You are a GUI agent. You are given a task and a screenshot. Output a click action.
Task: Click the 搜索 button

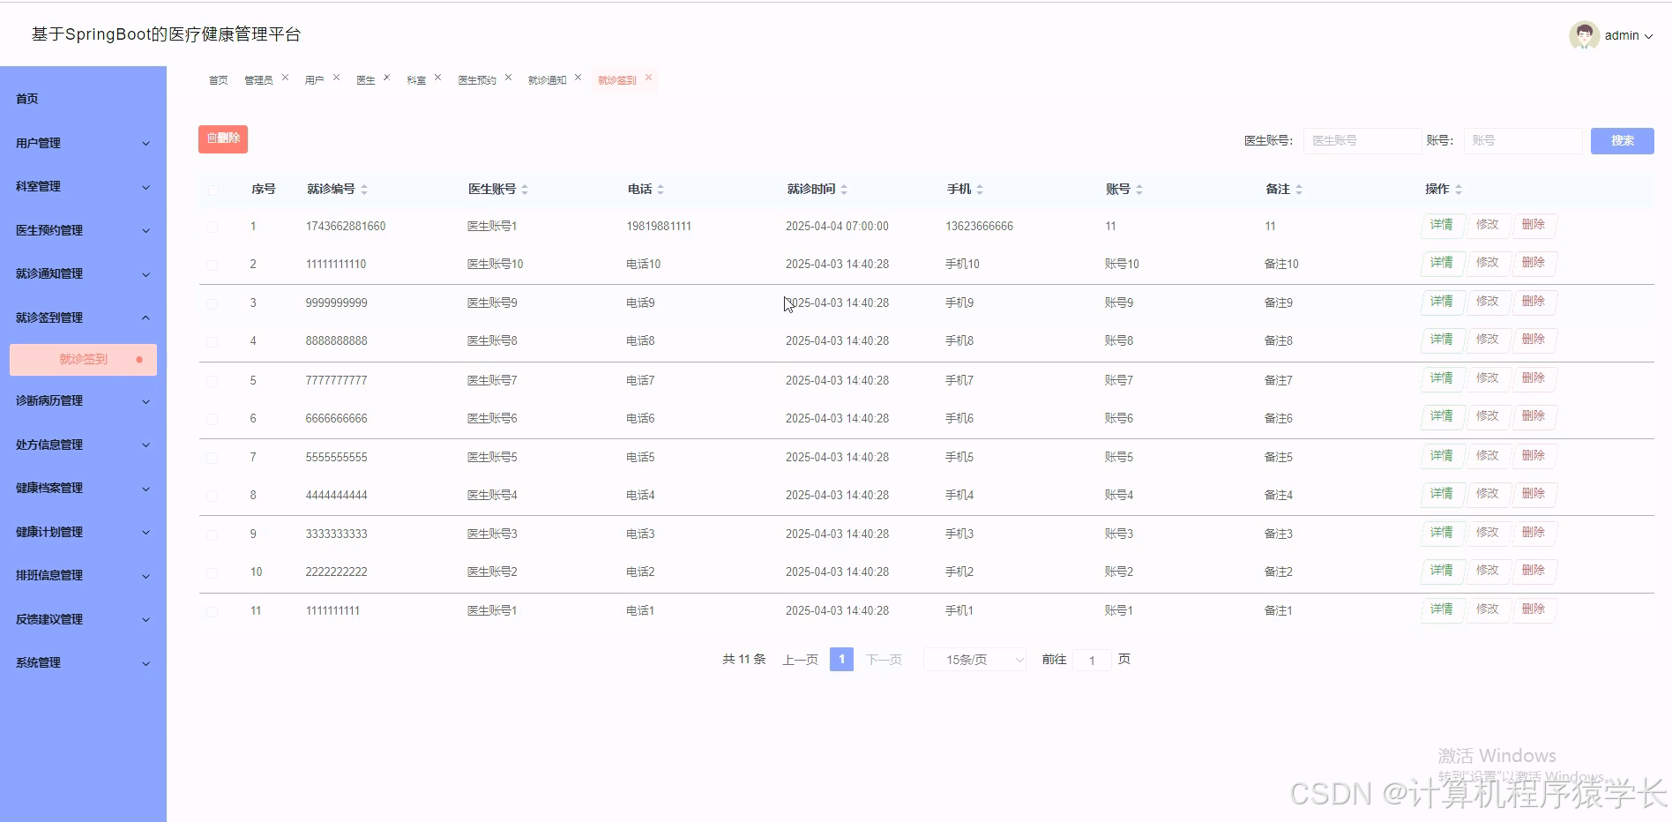1622,140
